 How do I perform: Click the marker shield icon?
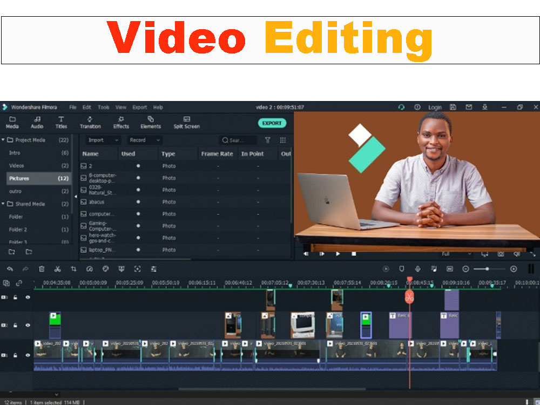click(402, 269)
